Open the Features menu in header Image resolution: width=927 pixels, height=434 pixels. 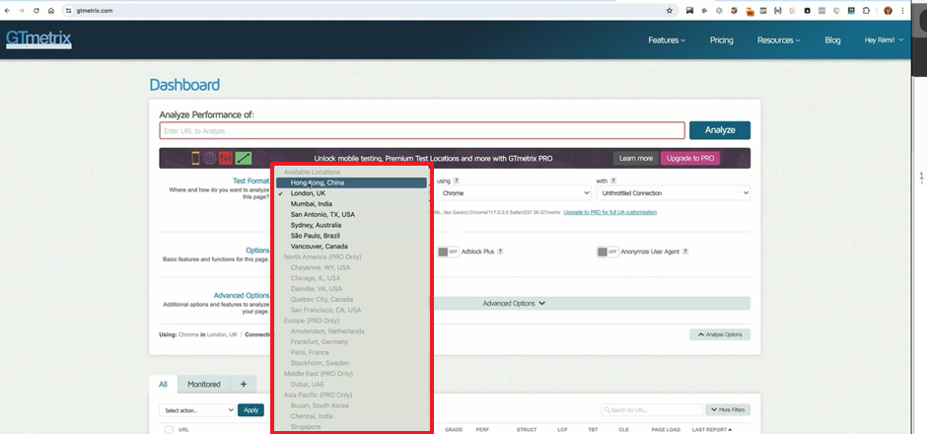coord(667,40)
